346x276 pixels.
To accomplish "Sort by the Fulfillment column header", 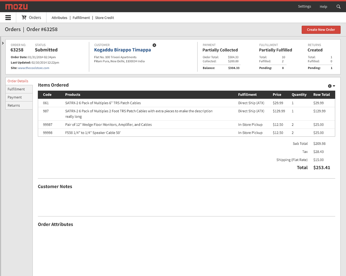I will [x=247, y=95].
